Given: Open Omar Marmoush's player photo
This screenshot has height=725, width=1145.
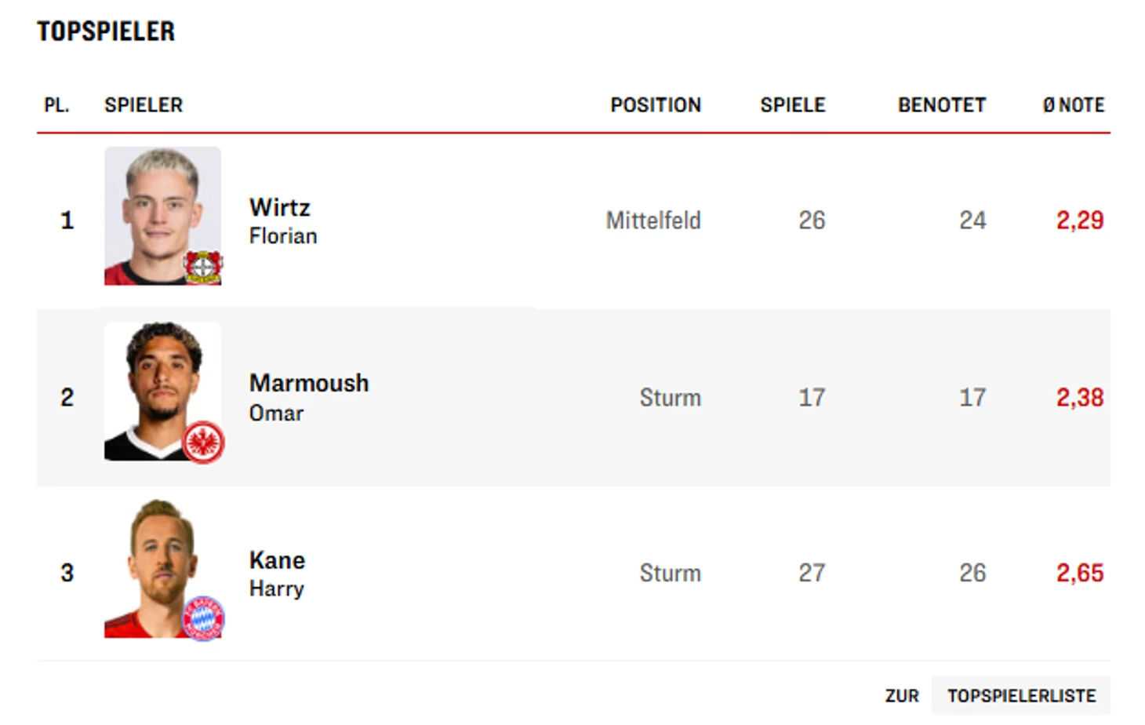Looking at the screenshot, I should [162, 392].
